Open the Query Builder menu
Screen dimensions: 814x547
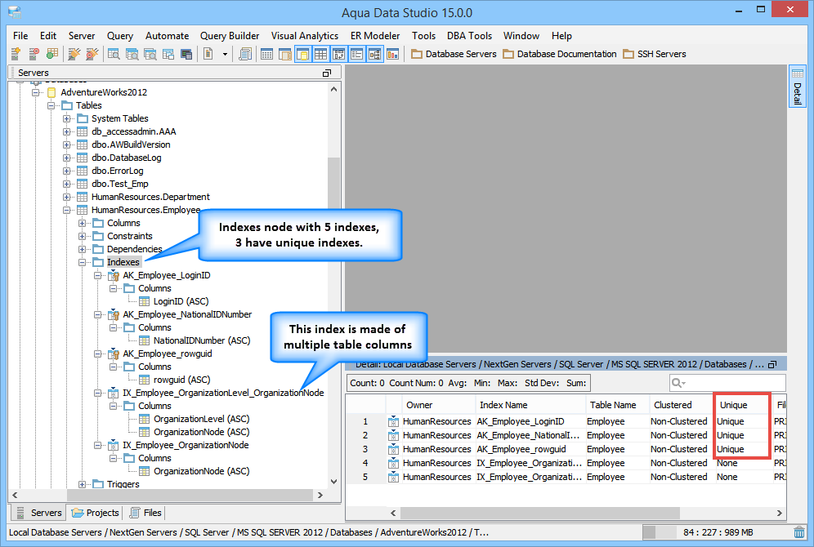(230, 36)
